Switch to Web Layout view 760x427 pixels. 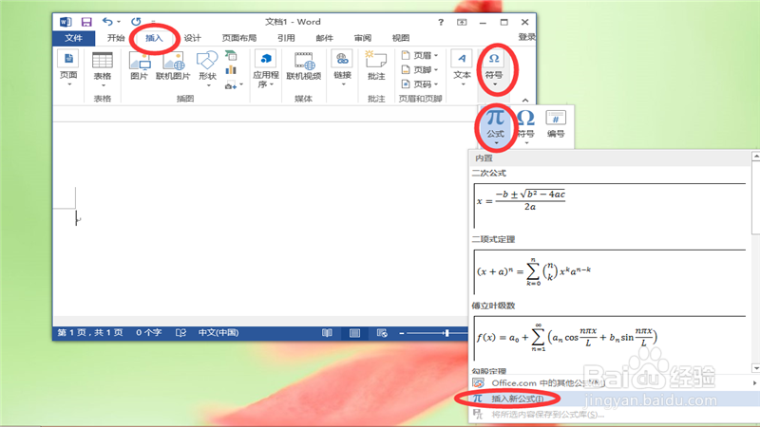pos(382,333)
